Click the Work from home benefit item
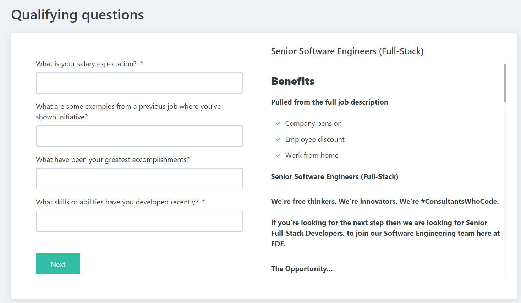This screenshot has height=303, width=521. (x=312, y=156)
